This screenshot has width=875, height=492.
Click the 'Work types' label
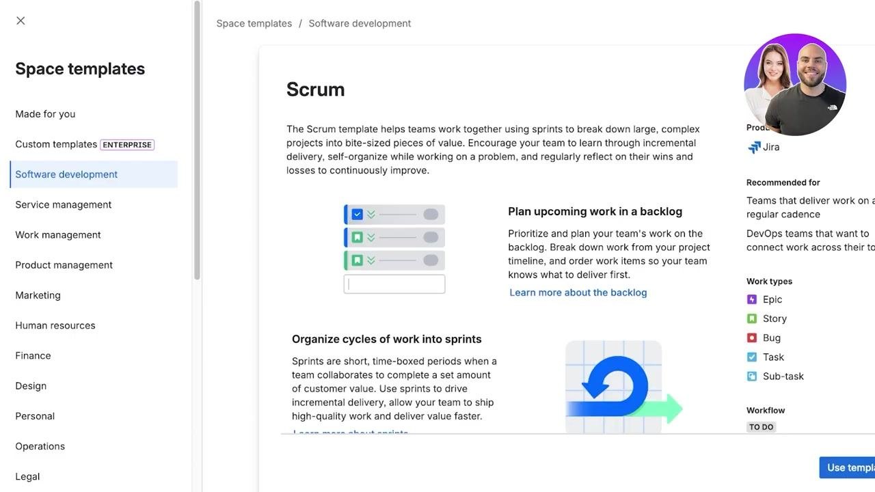[x=770, y=282]
